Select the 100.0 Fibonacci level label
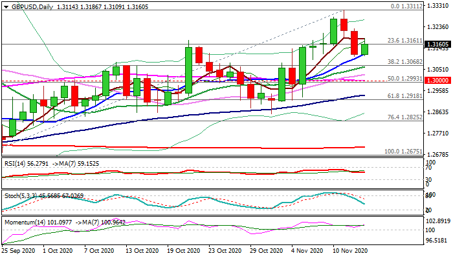The height and width of the screenshot is (258, 453). [403, 151]
